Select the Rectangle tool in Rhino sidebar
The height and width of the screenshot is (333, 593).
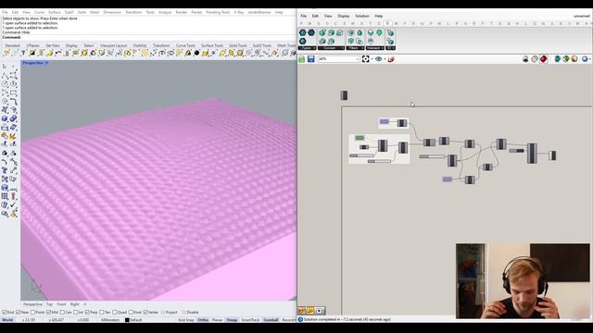[13, 92]
